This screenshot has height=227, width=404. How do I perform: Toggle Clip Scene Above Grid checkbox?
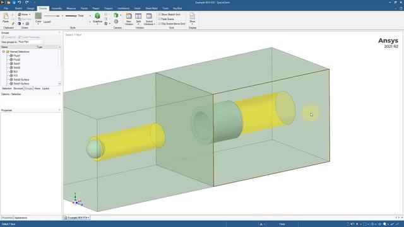coord(160,24)
